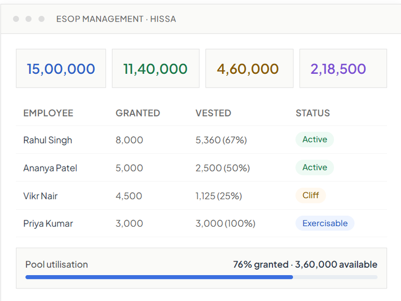This screenshot has height=301, width=401.
Task: Click the Pool utilisation label
Action: [x=56, y=265]
